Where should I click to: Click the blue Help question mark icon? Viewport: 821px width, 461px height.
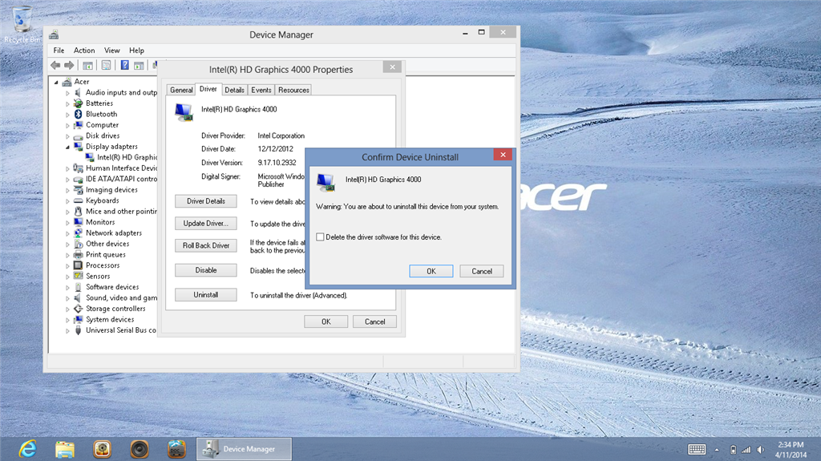[x=124, y=65]
